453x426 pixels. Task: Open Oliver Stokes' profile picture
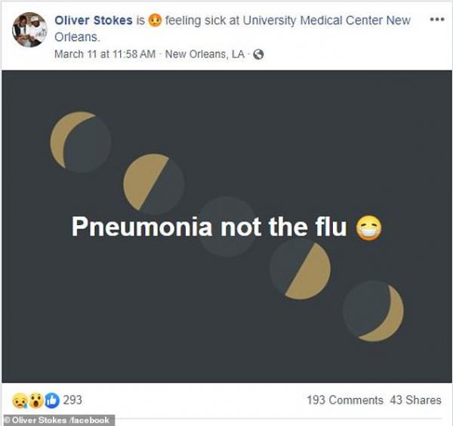pos(29,29)
